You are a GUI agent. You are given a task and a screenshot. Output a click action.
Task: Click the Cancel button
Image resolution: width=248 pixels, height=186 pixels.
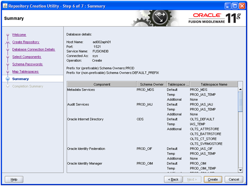click(234, 179)
